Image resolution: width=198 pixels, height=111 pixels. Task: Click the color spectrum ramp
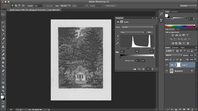click(x=180, y=26)
